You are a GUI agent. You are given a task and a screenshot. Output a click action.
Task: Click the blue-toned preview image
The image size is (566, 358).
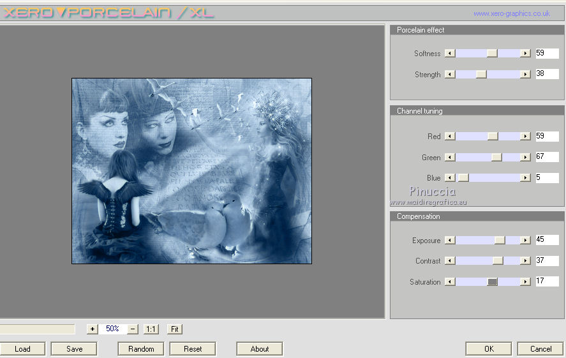tap(191, 171)
